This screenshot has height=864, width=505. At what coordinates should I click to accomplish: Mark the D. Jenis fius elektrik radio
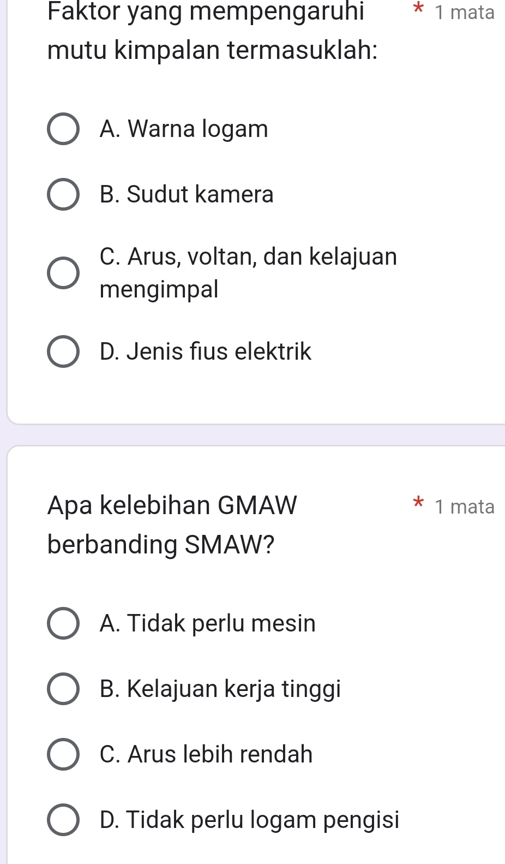click(x=63, y=351)
